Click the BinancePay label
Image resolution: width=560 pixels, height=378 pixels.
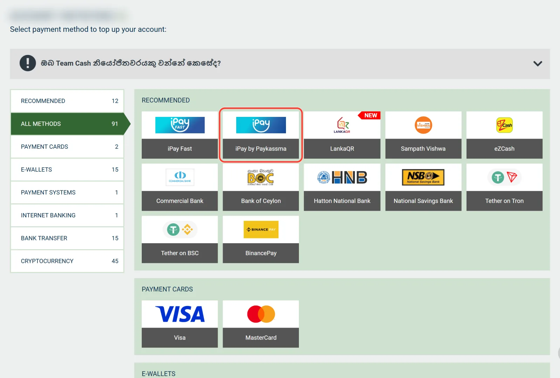click(261, 253)
